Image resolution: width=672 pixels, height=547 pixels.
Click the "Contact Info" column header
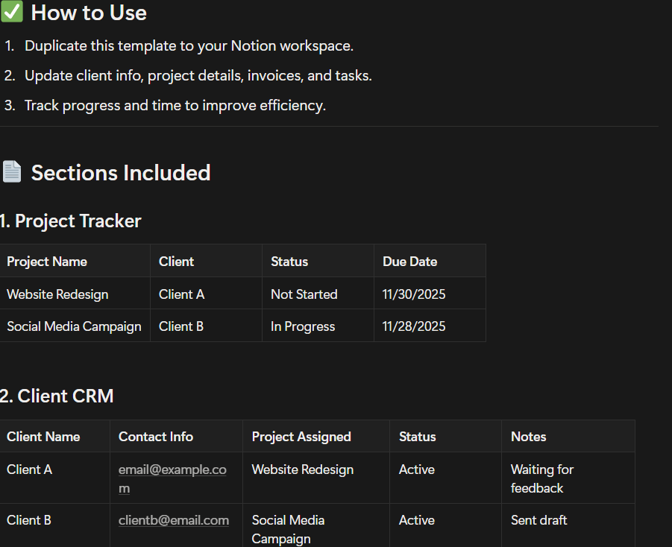coord(176,437)
